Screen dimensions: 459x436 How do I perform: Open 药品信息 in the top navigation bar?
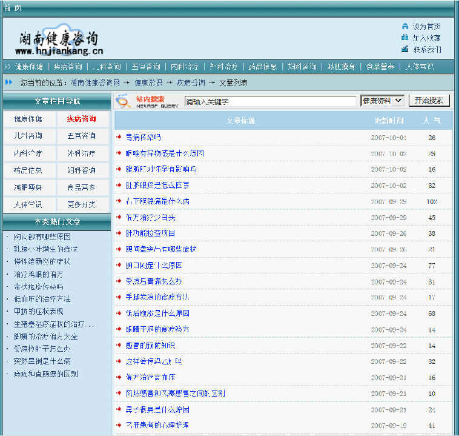coord(263,67)
